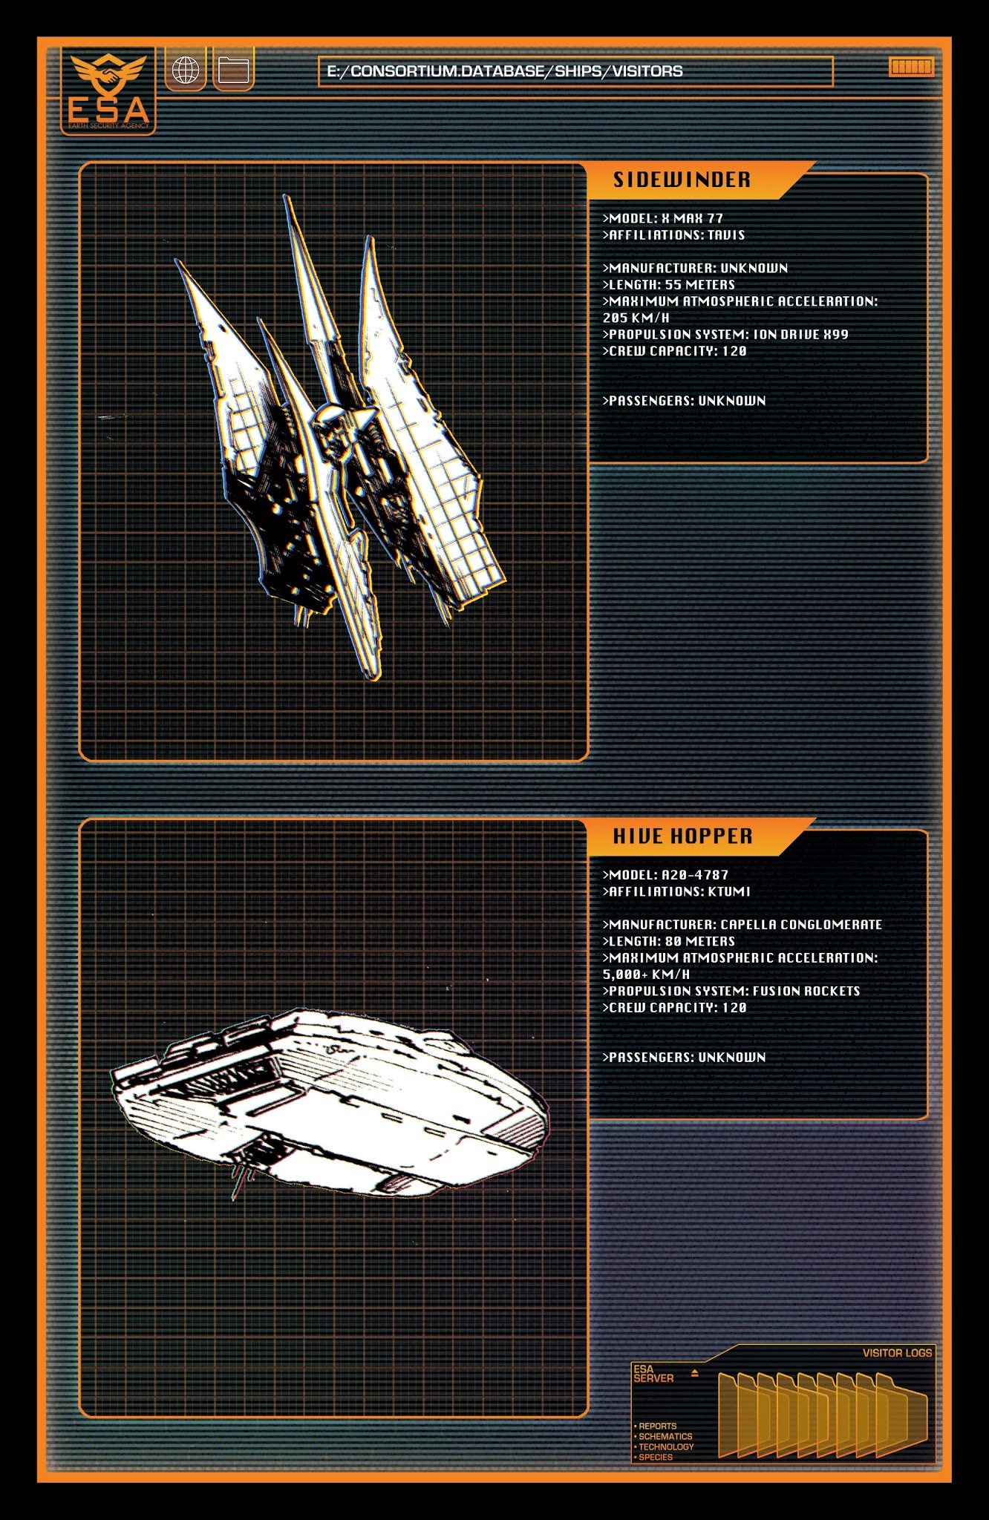
Task: Click the ESA Server heading
Action: [653, 1374]
